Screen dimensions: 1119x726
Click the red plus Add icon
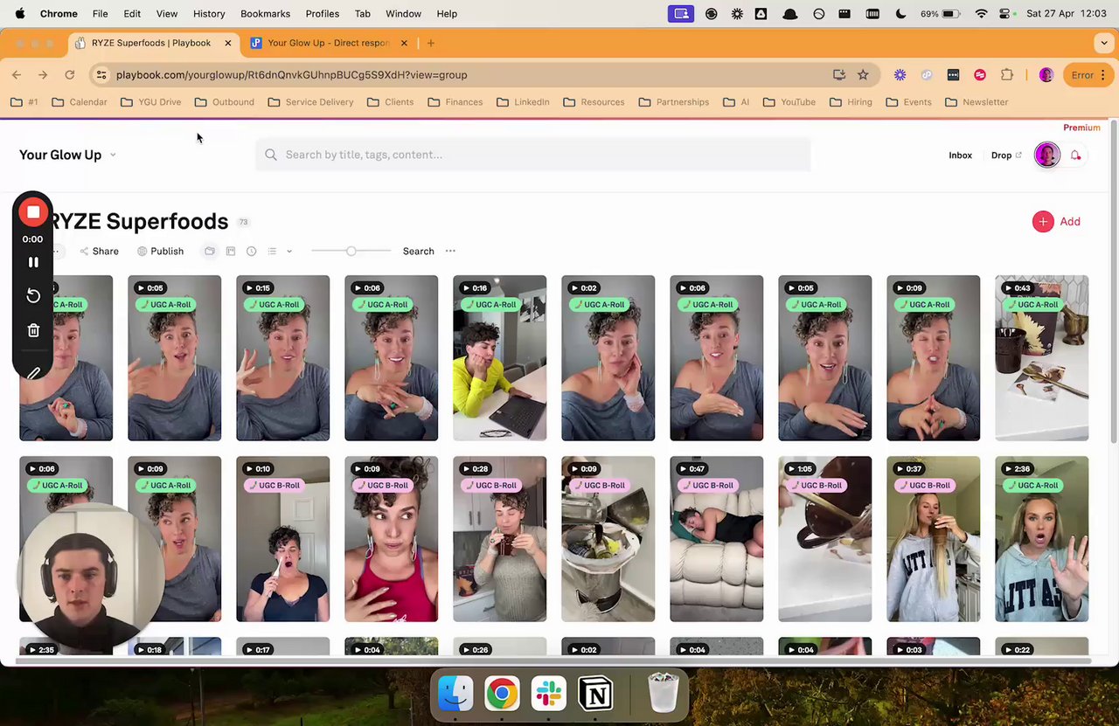[1043, 221]
